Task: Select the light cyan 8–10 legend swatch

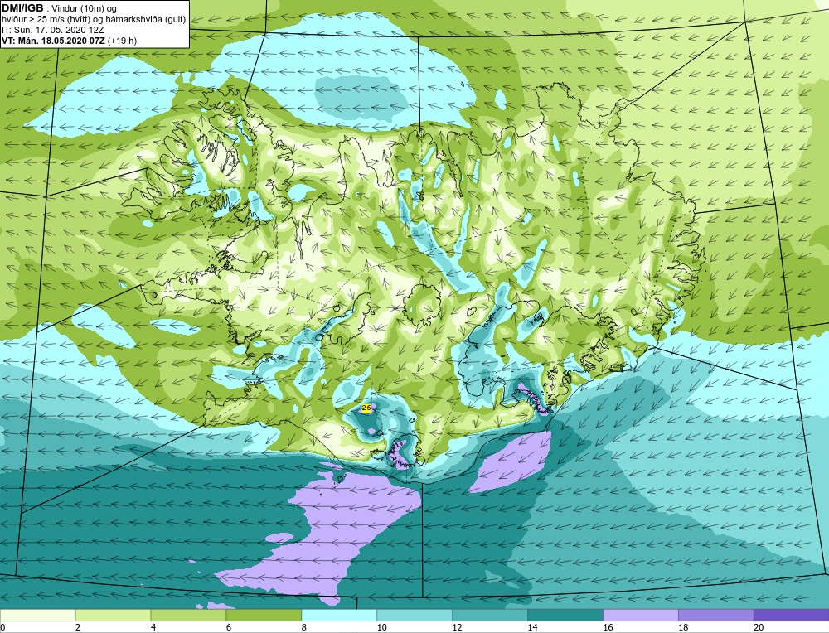Action: pos(339,616)
